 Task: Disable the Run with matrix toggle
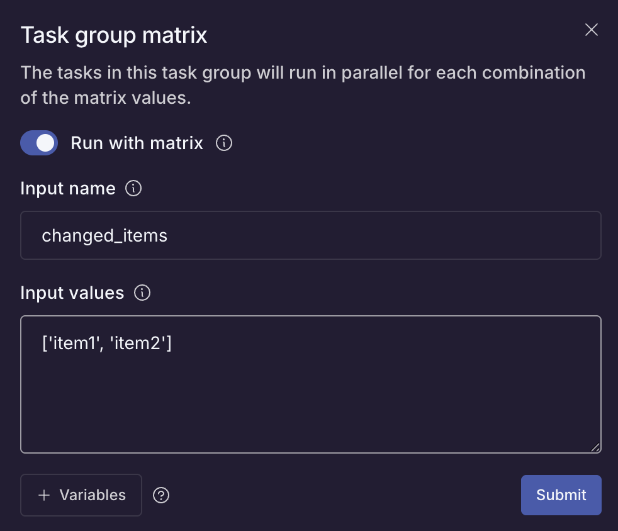click(x=39, y=143)
